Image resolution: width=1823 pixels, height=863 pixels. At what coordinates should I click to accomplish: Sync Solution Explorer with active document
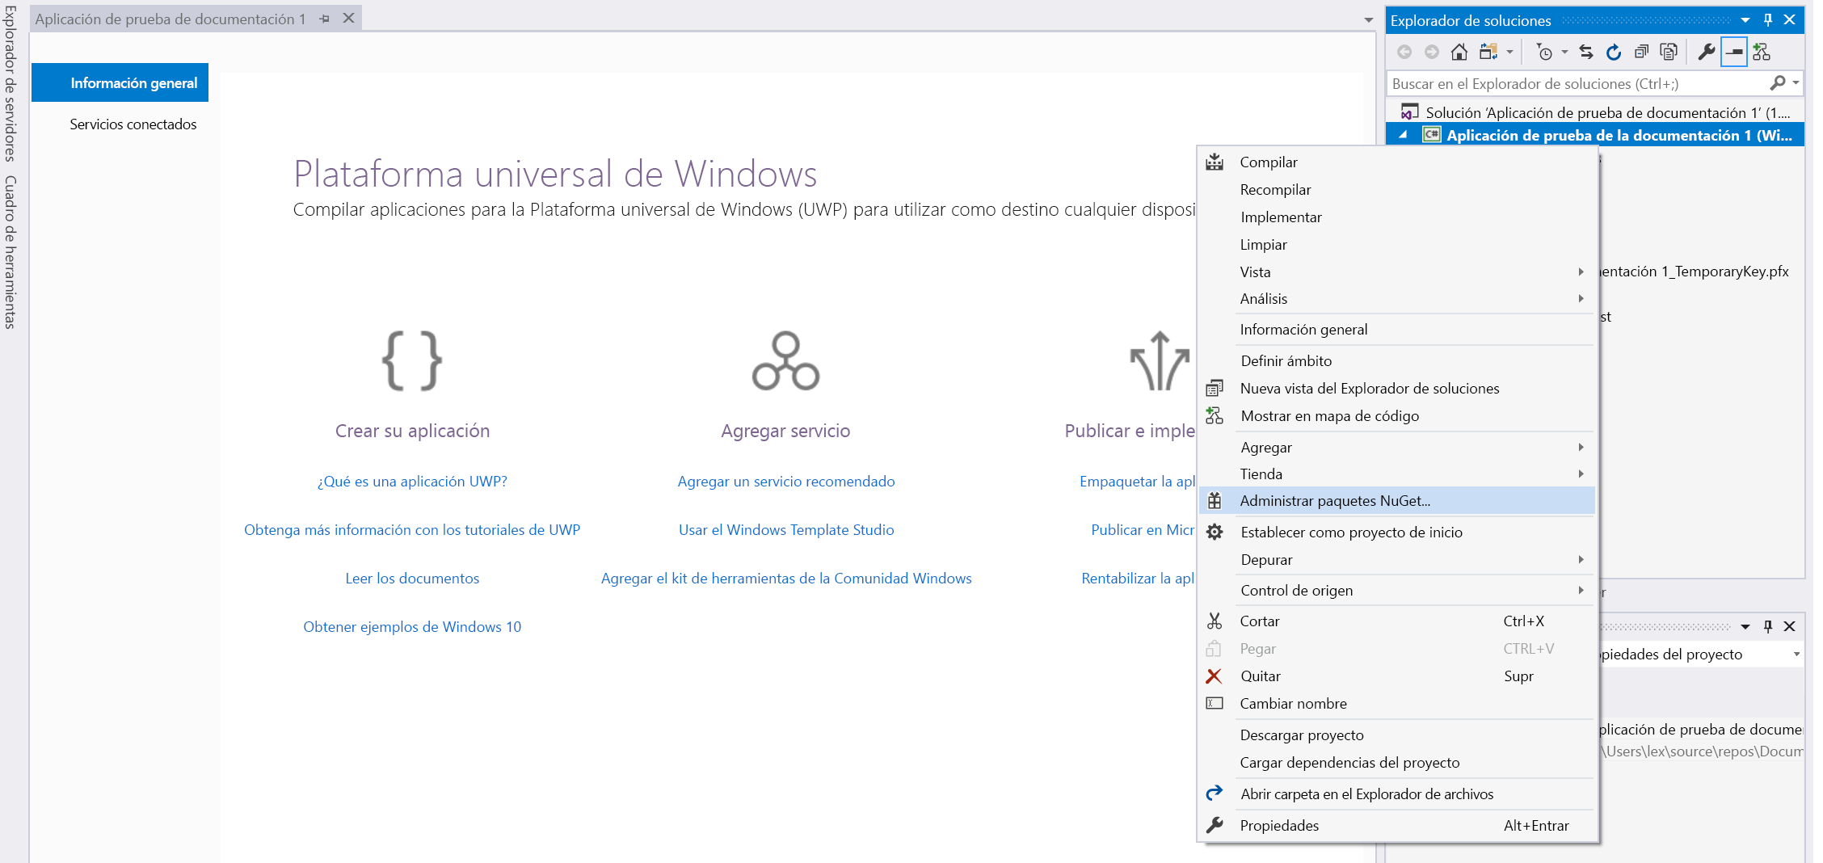[1586, 51]
